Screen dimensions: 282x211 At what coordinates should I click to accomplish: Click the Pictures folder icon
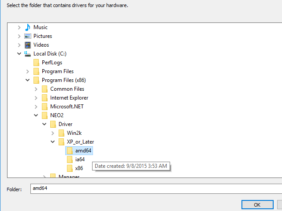tap(28, 36)
